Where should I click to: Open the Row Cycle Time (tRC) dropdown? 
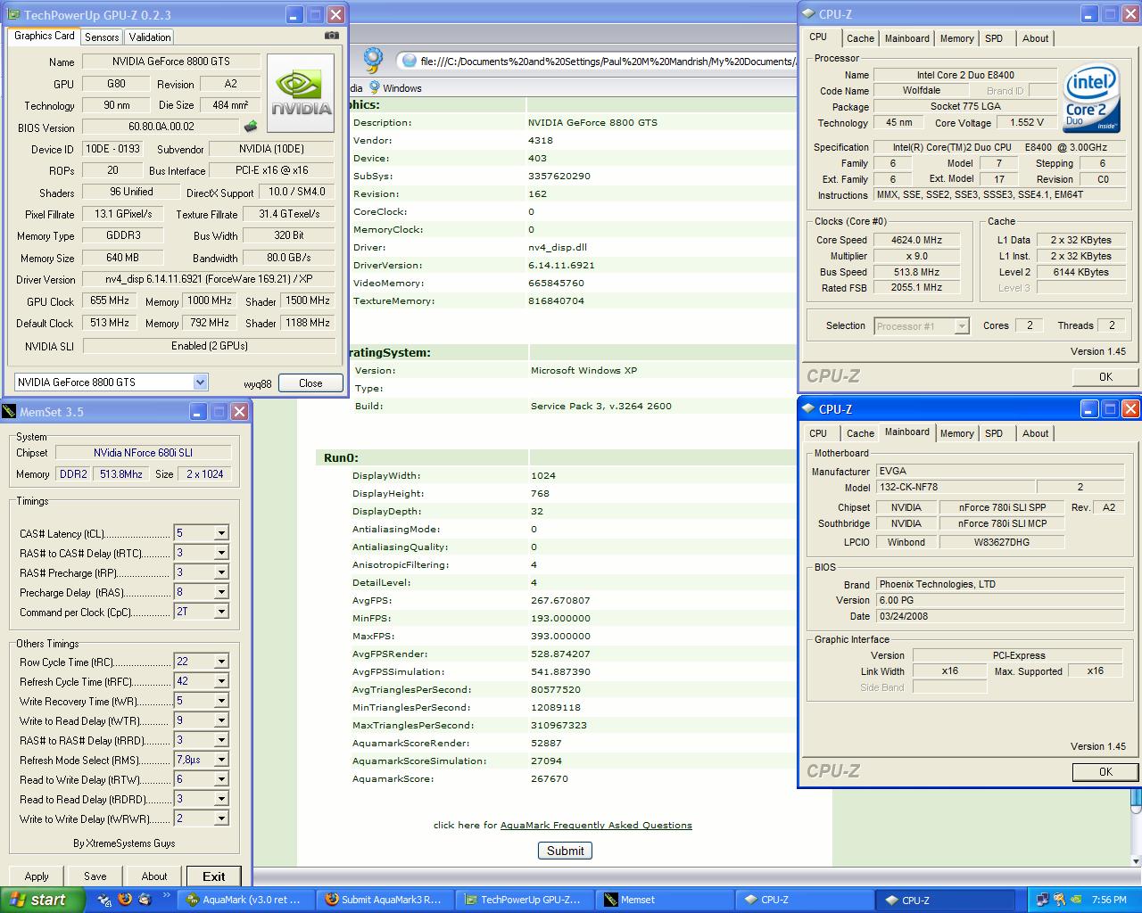[221, 662]
